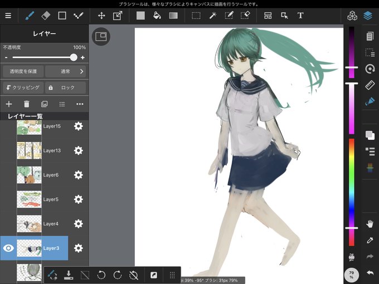Select the Move tool
This screenshot has width=379, height=284.
(101, 16)
